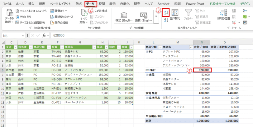Switch to the 数式 tab
This screenshot has height=127, width=253.
pyautogui.click(x=79, y=4)
